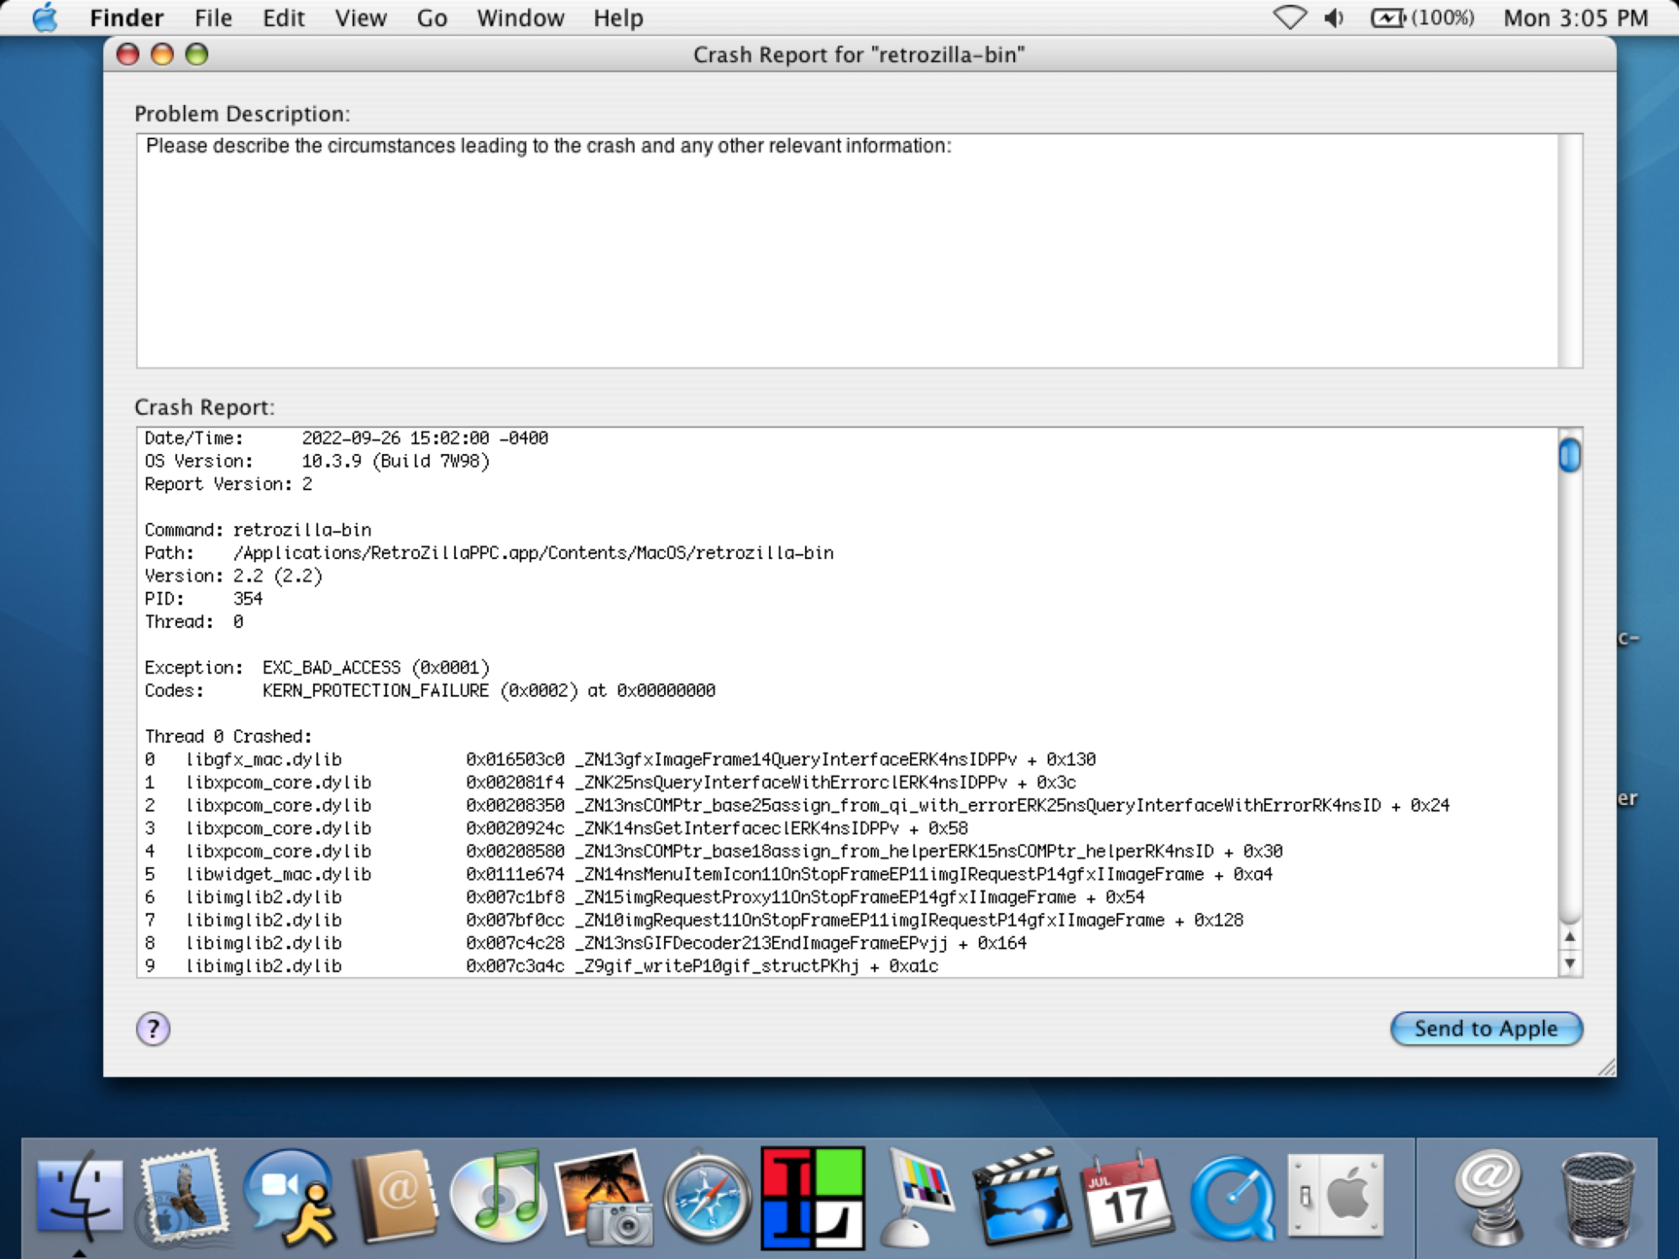This screenshot has width=1679, height=1259.
Task: Click the volume icon in menu bar
Action: (1334, 18)
